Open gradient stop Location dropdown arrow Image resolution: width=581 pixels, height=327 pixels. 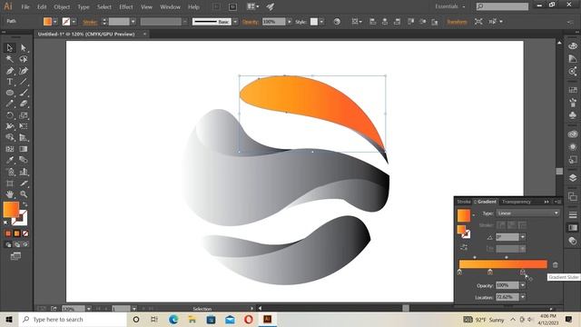click(523, 297)
